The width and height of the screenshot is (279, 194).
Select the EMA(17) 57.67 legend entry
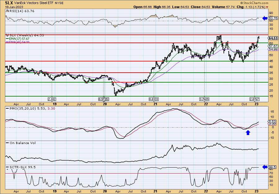click(18, 39)
